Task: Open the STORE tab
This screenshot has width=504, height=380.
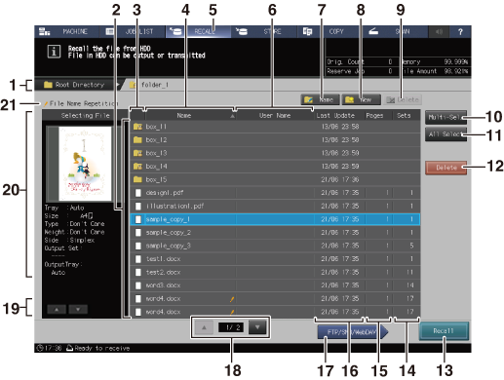Action: point(264,32)
